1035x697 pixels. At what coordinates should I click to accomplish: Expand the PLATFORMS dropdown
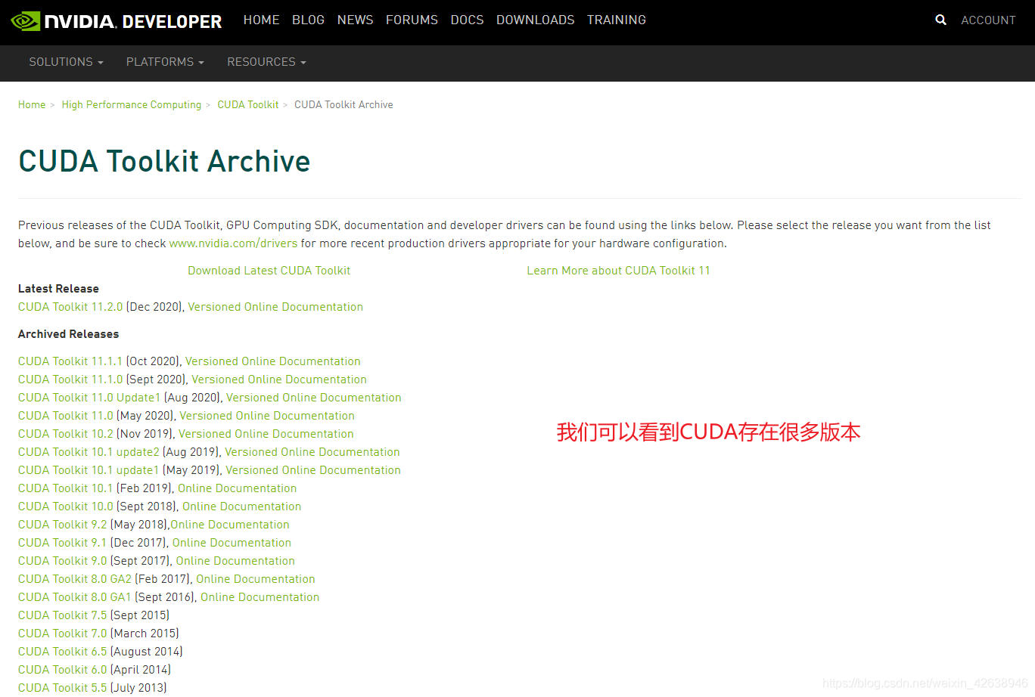click(165, 62)
